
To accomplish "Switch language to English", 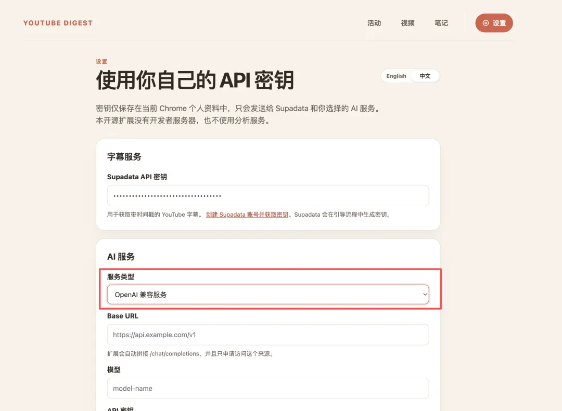I will [396, 76].
